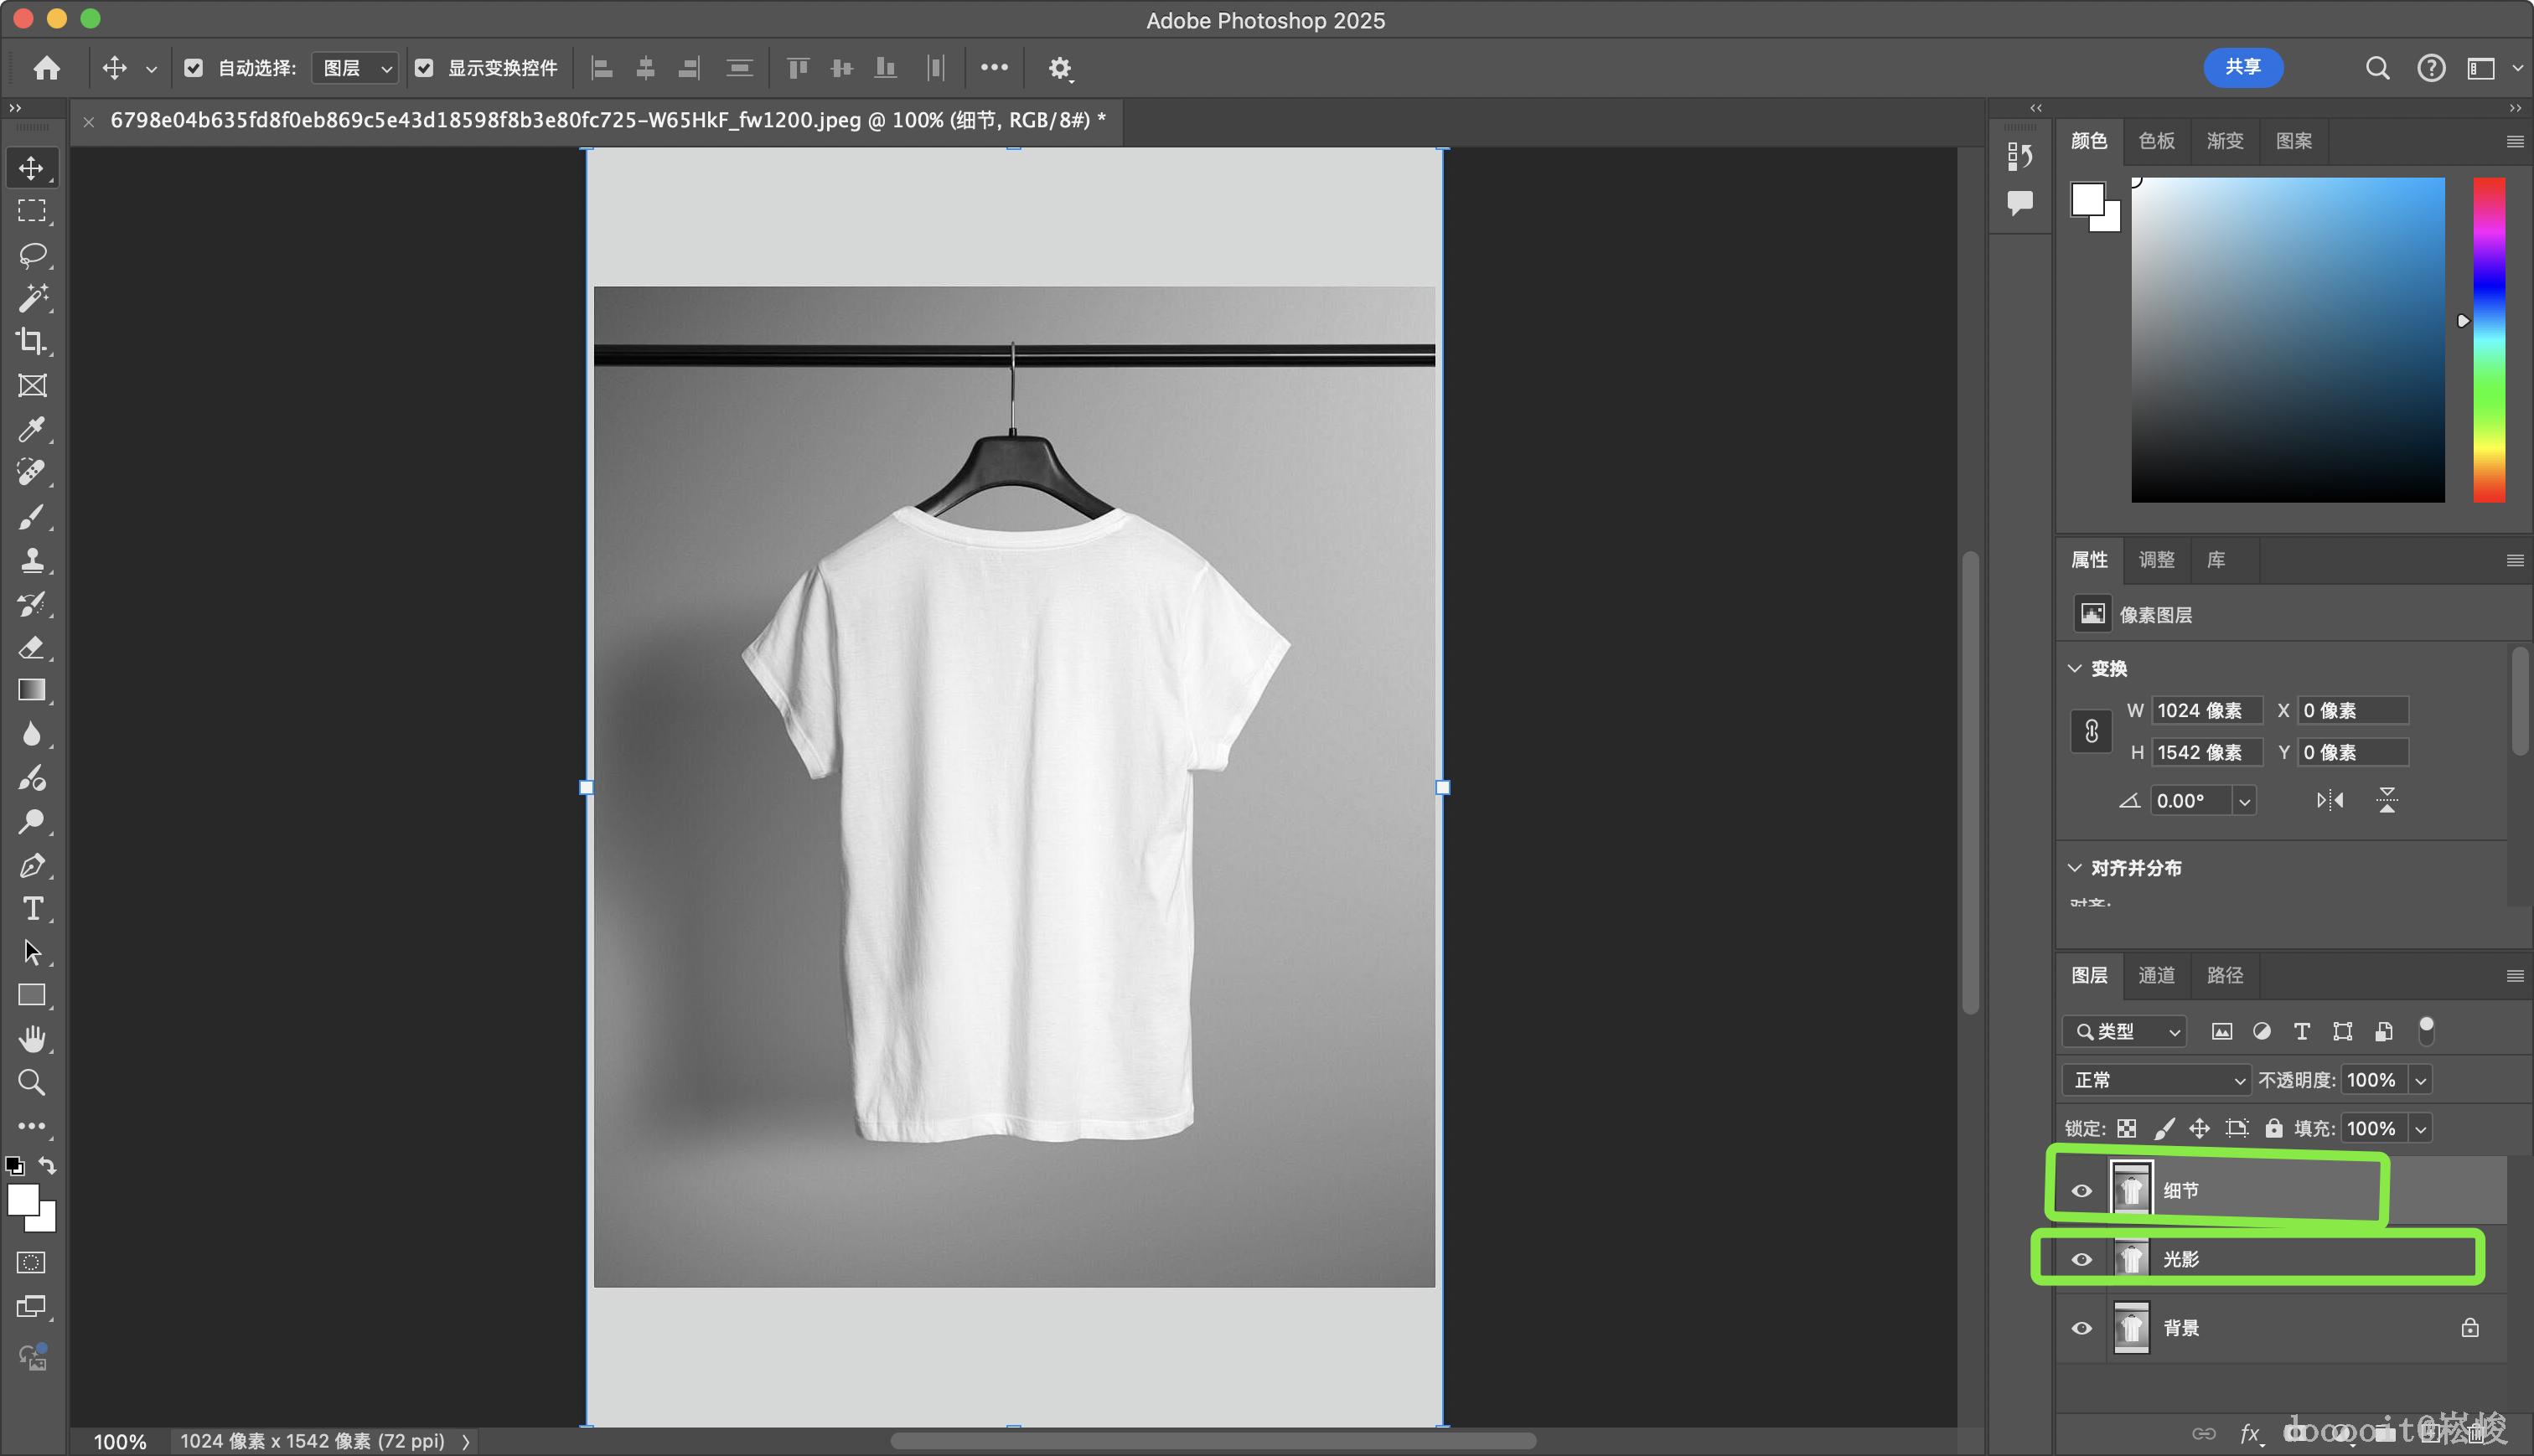
Task: Select the Gradient tool
Action: click(32, 690)
